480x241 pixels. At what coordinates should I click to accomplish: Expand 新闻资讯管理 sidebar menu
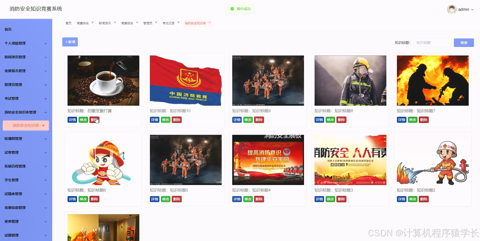click(26, 57)
